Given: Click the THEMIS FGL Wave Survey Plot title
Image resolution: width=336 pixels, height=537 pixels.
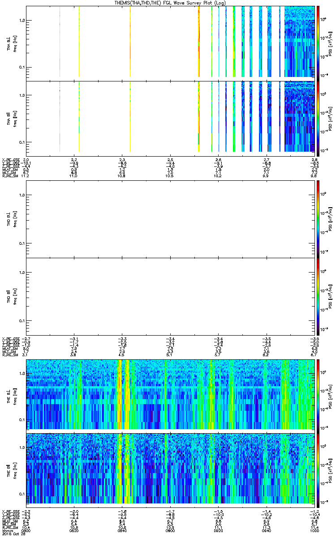Looking at the screenshot, I should point(171,3).
